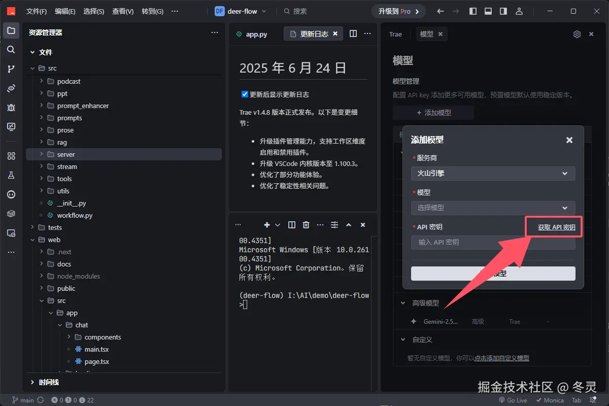
Task: Open the Search panel
Action: (x=11, y=50)
